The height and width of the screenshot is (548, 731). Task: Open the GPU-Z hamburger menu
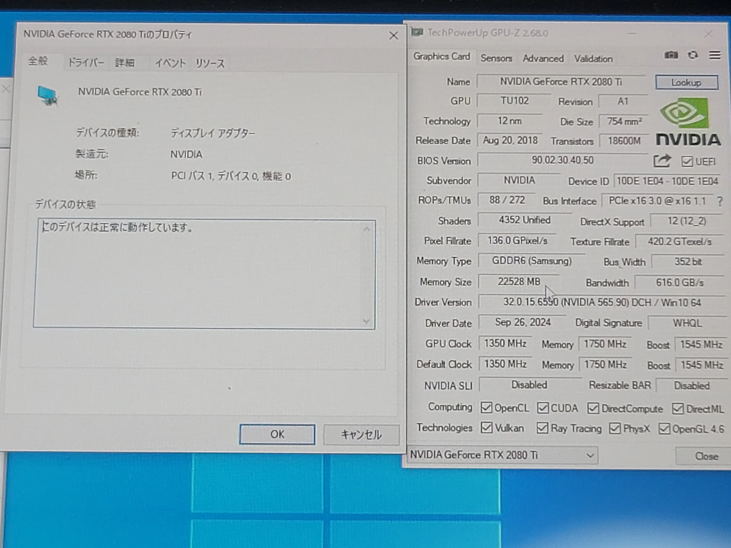click(x=715, y=55)
